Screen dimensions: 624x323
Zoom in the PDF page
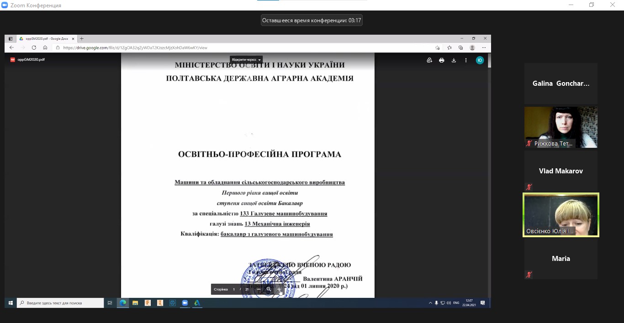279,289
